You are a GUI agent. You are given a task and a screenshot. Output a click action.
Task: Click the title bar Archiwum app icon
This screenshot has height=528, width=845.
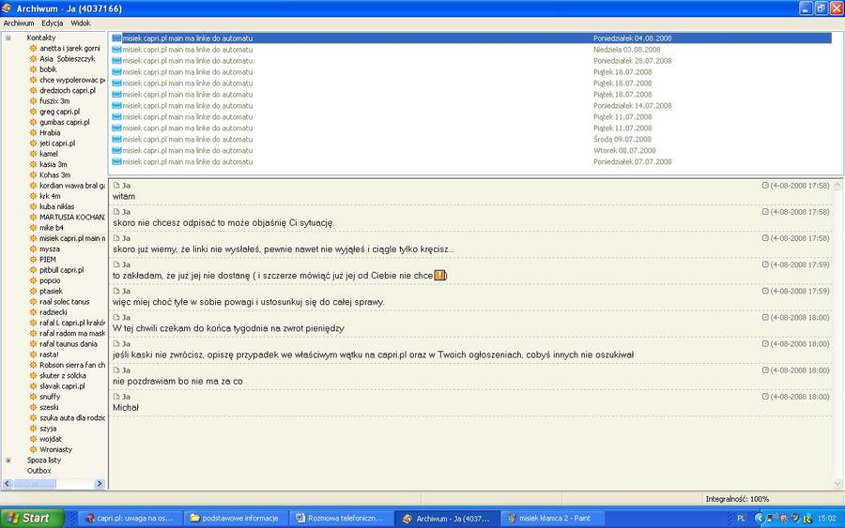click(8, 8)
